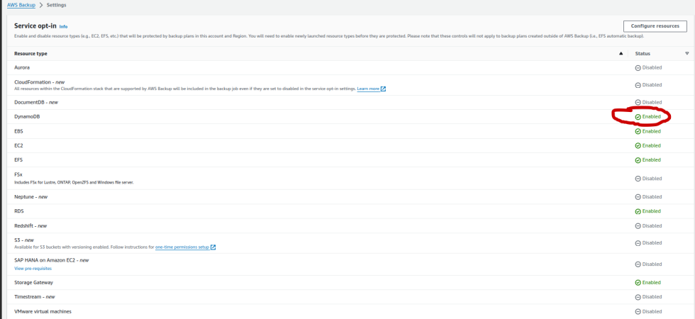Image resolution: width=695 pixels, height=319 pixels.
Task: Click the EBS Enabled checkmark icon
Action: (x=638, y=132)
